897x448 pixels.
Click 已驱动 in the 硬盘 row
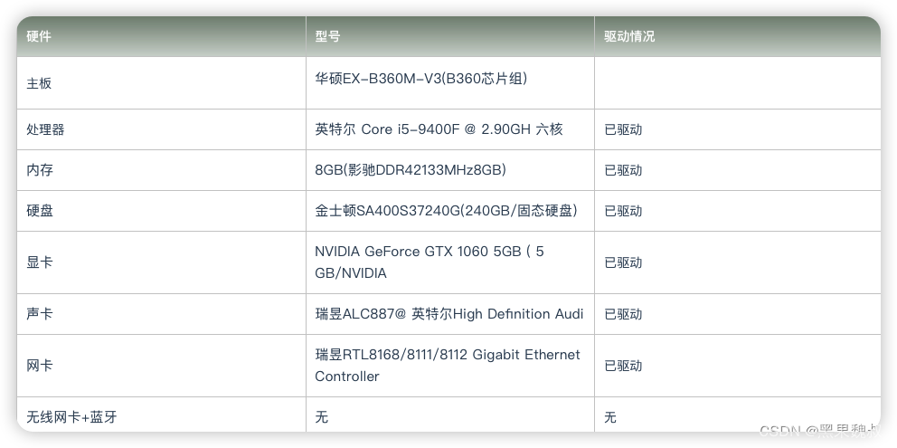623,211
